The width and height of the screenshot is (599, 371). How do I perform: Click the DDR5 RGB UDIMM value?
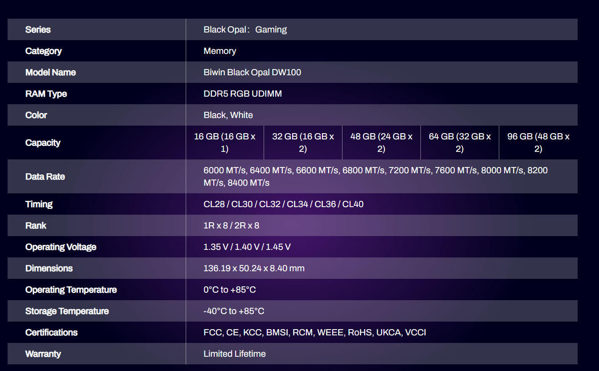coord(242,94)
